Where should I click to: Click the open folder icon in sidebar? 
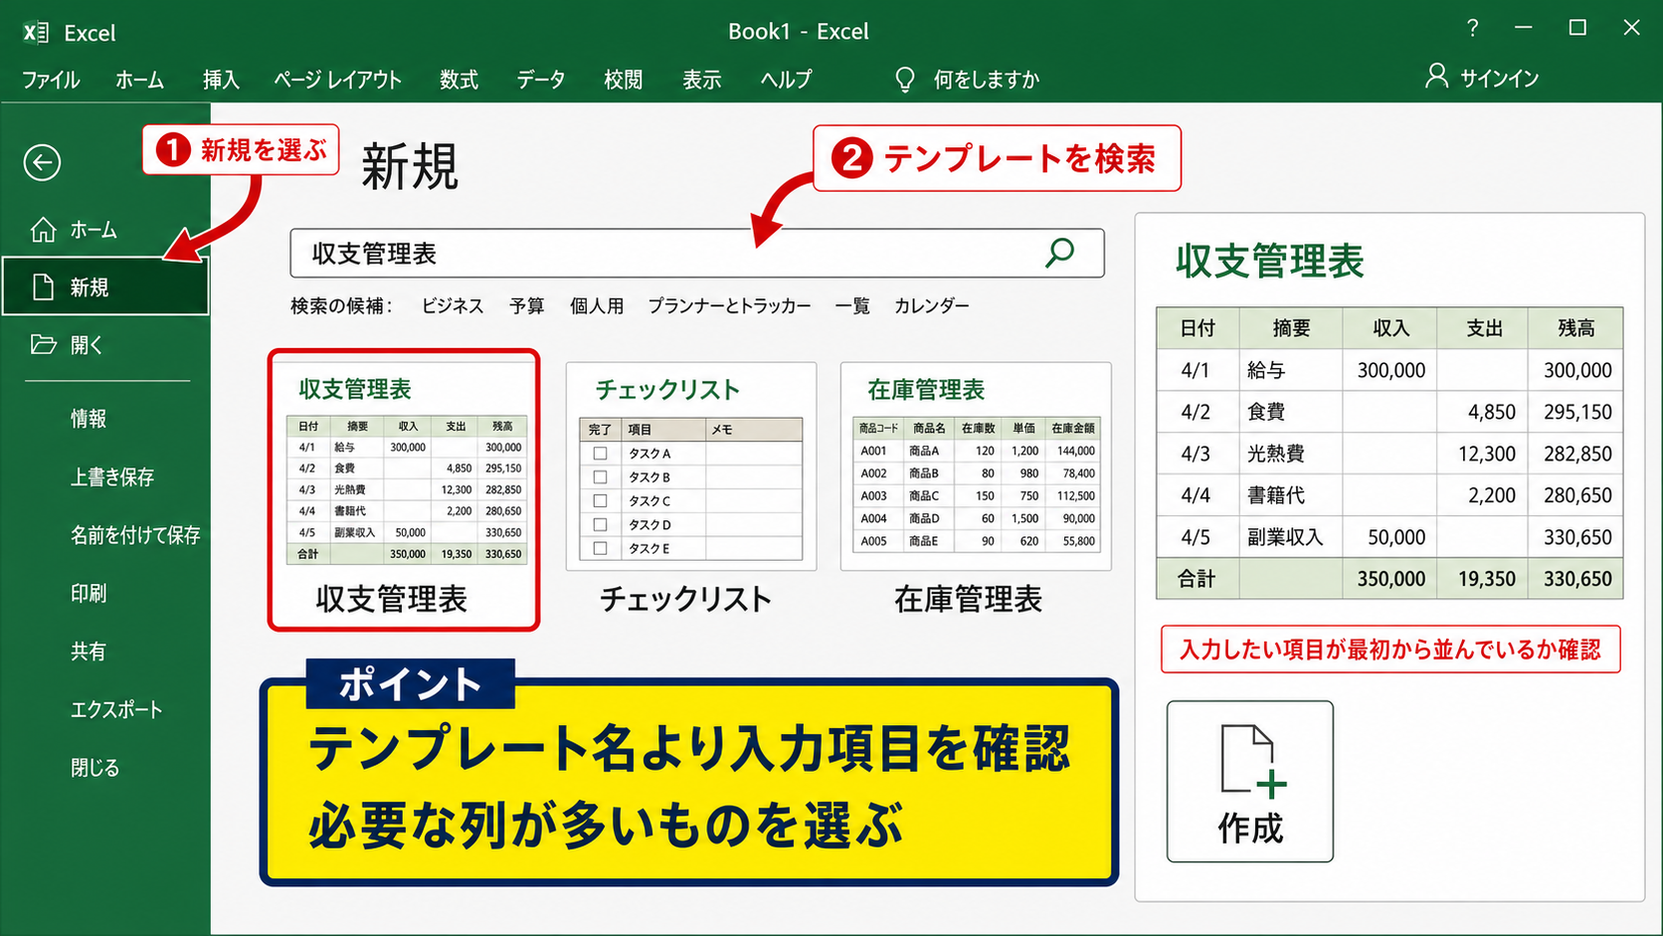(x=43, y=345)
